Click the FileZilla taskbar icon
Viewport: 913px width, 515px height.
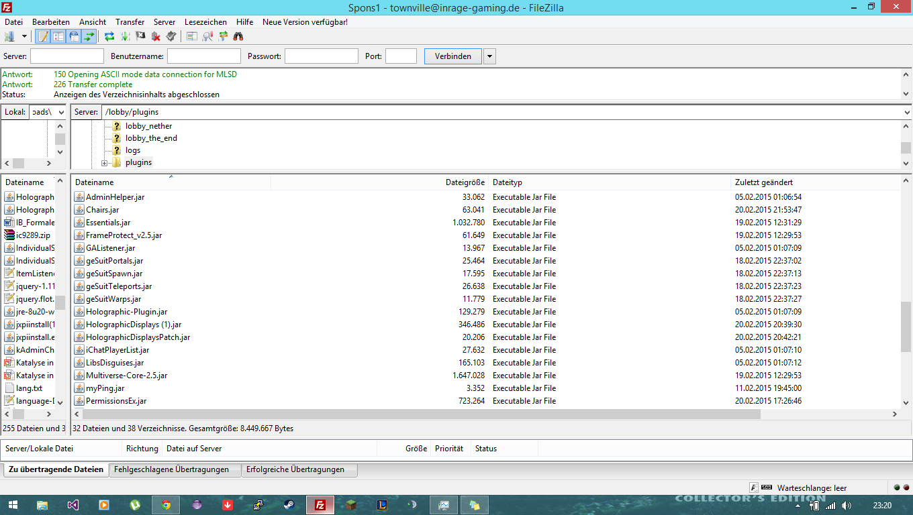click(320, 505)
